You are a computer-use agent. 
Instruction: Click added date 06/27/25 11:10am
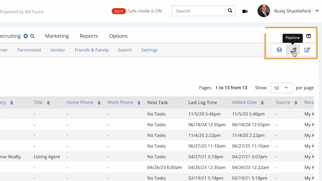[251, 146]
